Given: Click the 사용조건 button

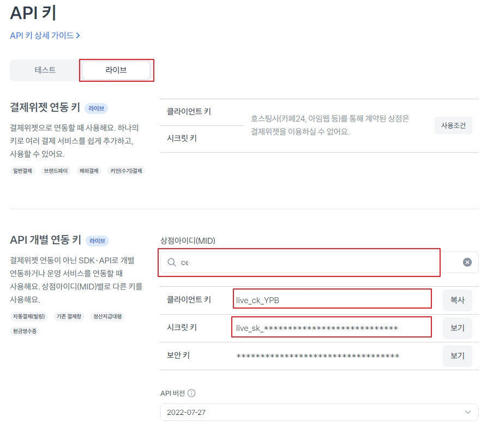Looking at the screenshot, I should [453, 125].
